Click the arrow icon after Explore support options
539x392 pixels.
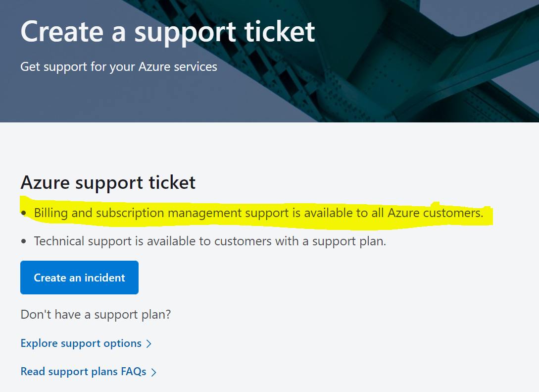click(149, 343)
